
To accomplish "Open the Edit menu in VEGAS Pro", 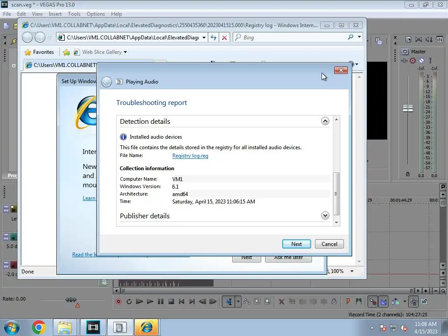I will pyautogui.click(x=21, y=14).
